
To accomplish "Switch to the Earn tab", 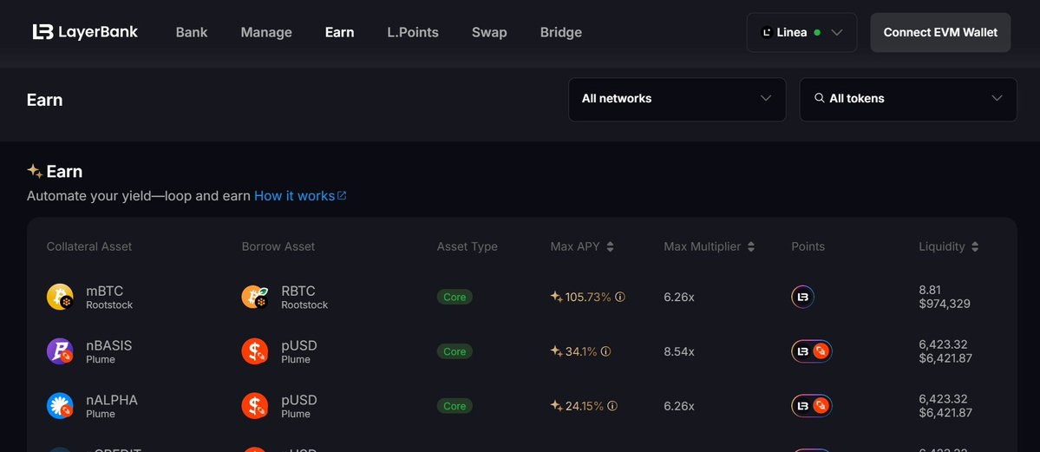I will pos(340,32).
